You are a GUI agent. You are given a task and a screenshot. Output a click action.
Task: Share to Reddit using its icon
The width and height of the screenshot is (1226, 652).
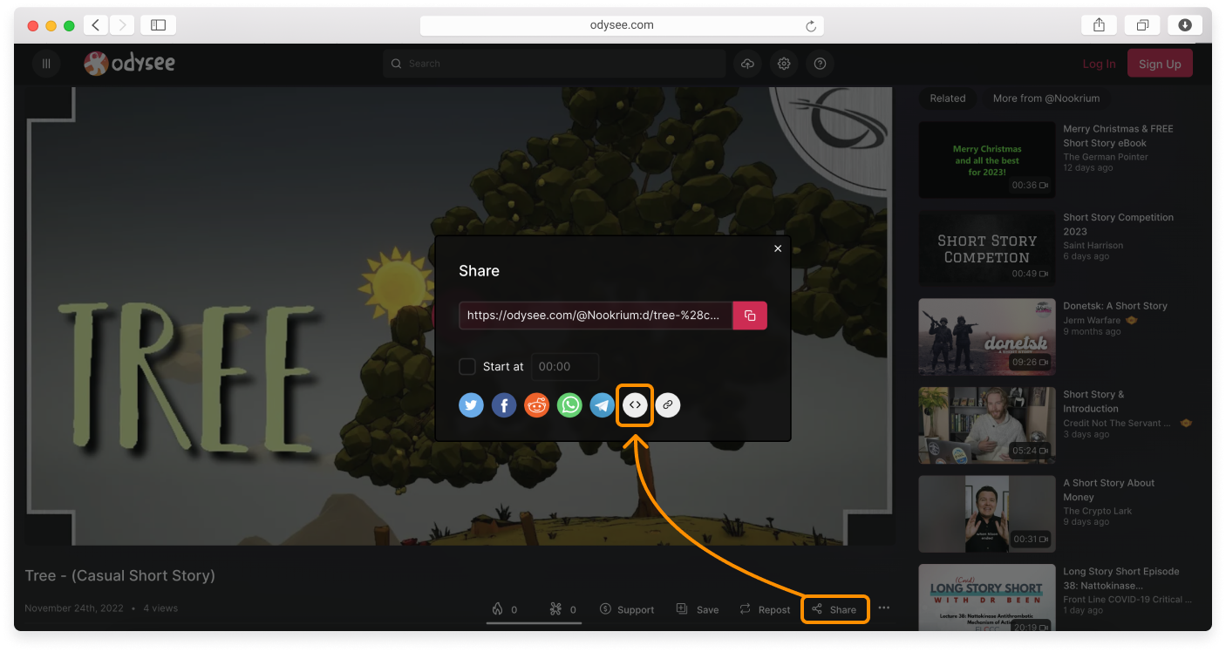click(536, 404)
